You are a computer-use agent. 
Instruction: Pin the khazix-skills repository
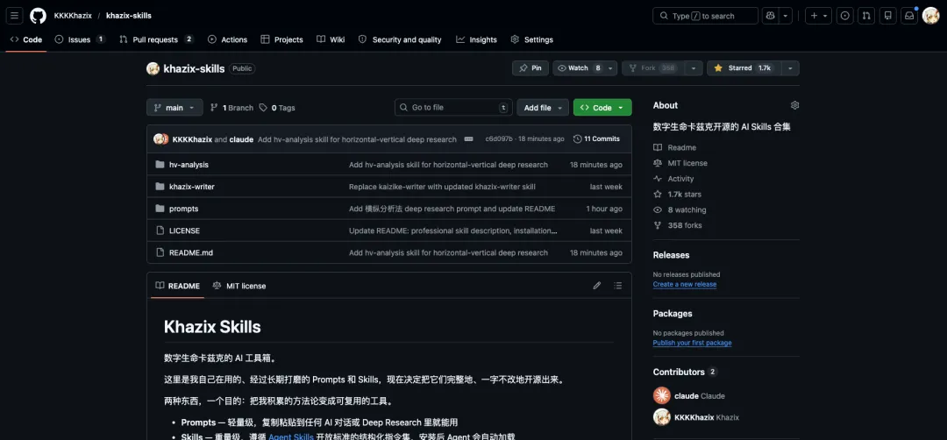(x=530, y=68)
